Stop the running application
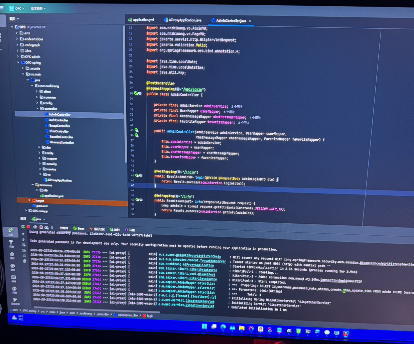 [28, 227]
